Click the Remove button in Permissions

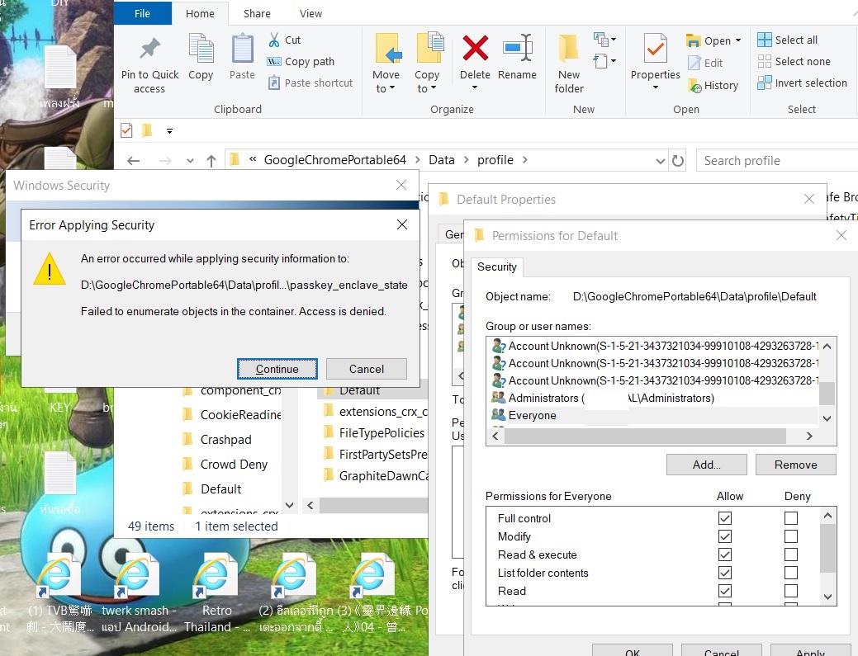tap(795, 465)
